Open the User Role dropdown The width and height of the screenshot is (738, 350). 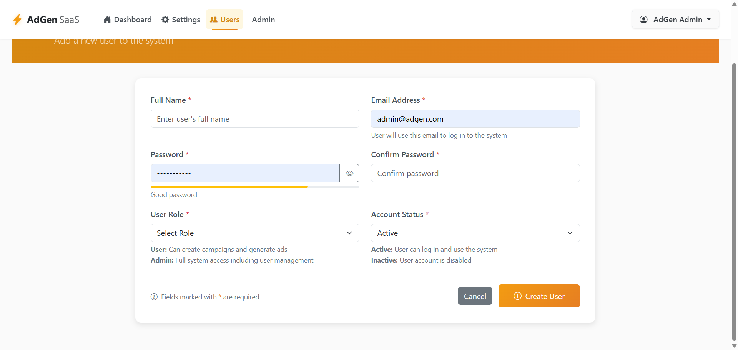[255, 233]
